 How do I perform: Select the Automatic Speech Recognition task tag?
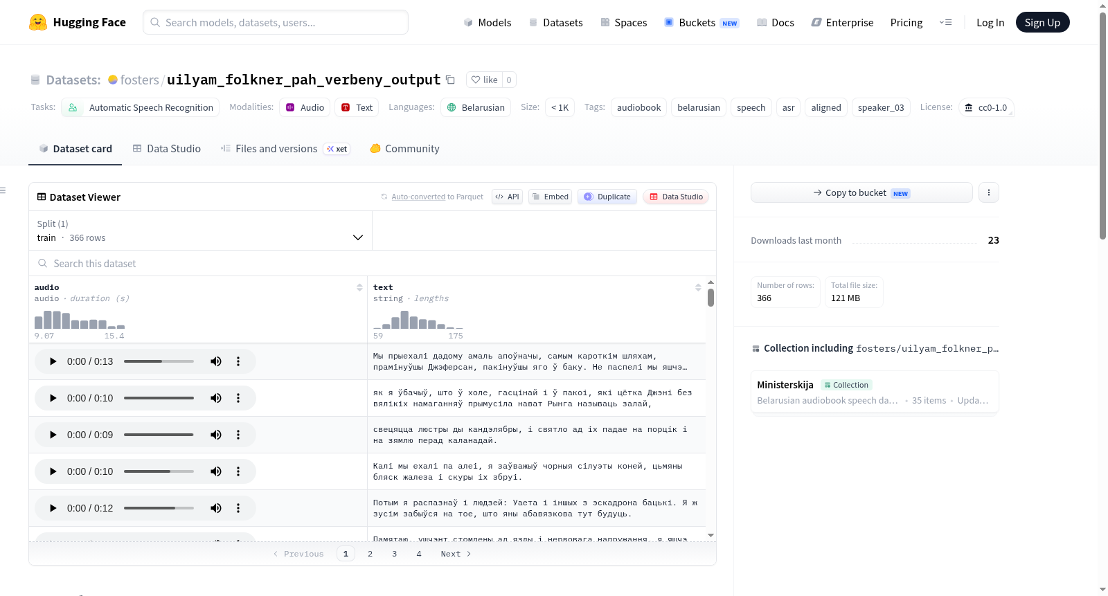click(141, 107)
